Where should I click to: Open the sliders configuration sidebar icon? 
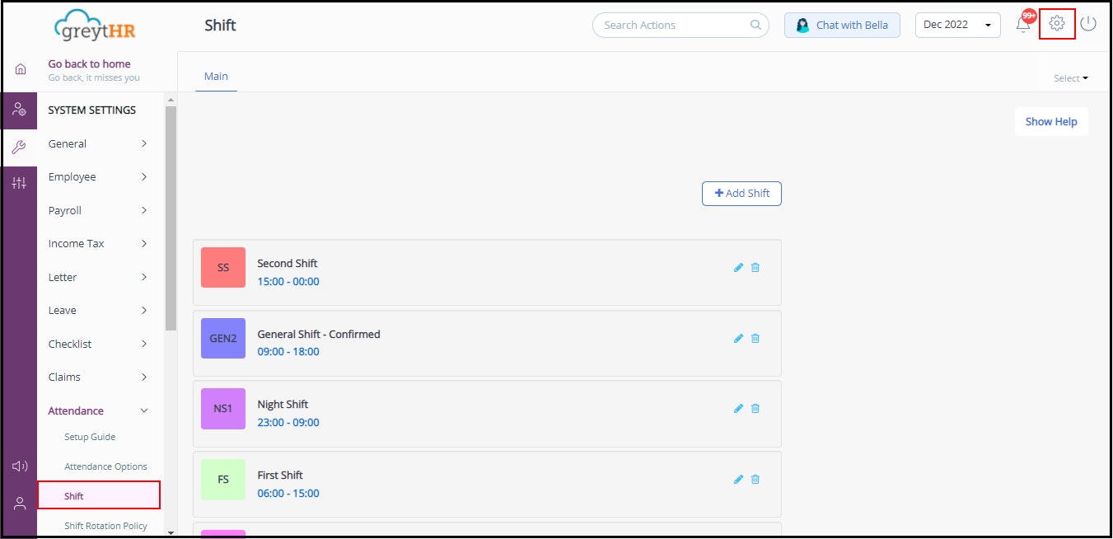point(19,183)
